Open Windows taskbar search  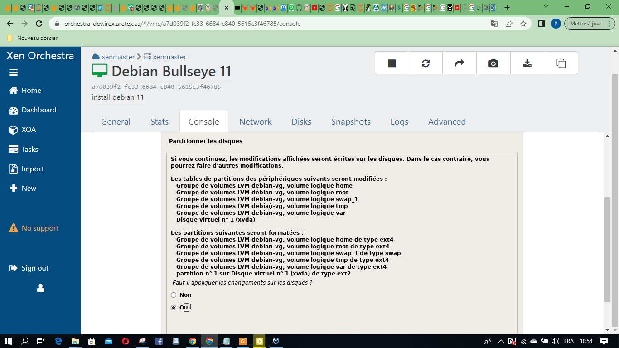[24, 341]
